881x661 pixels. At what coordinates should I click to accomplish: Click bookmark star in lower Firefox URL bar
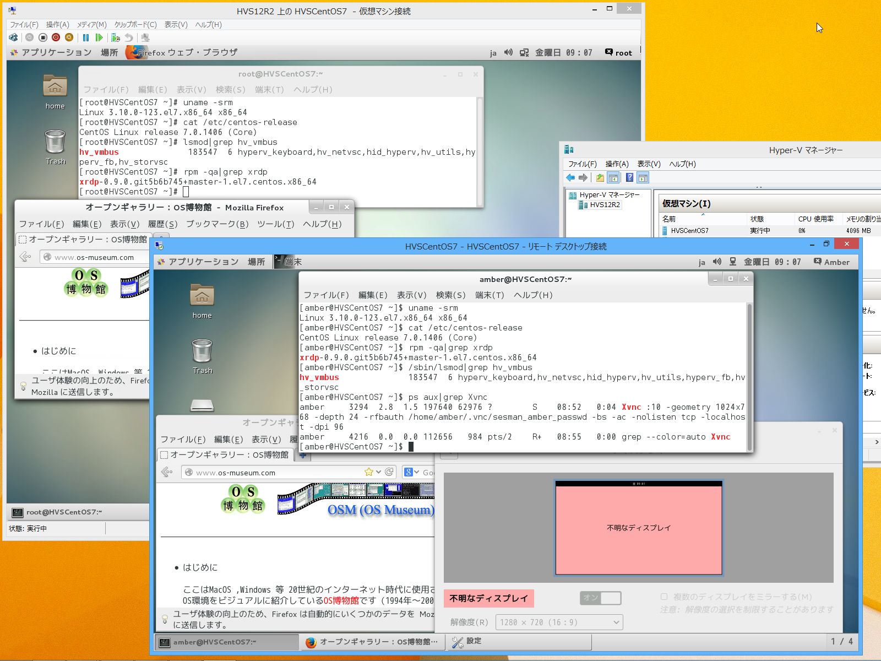pos(368,472)
